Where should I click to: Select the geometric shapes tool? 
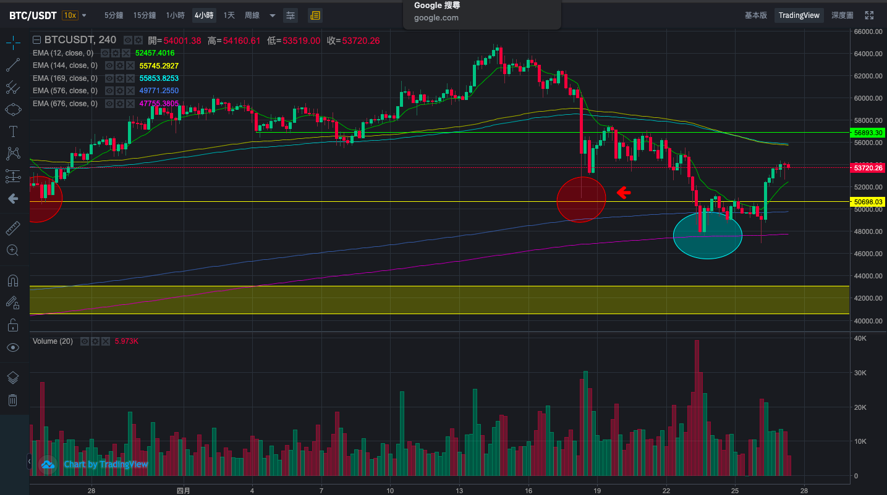(x=12, y=109)
